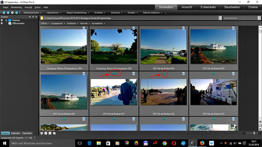Toggle the easy-select marker beside Desktop

pyautogui.click(x=2, y=20)
